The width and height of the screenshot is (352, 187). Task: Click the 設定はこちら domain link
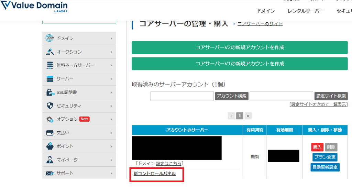[x=168, y=163]
